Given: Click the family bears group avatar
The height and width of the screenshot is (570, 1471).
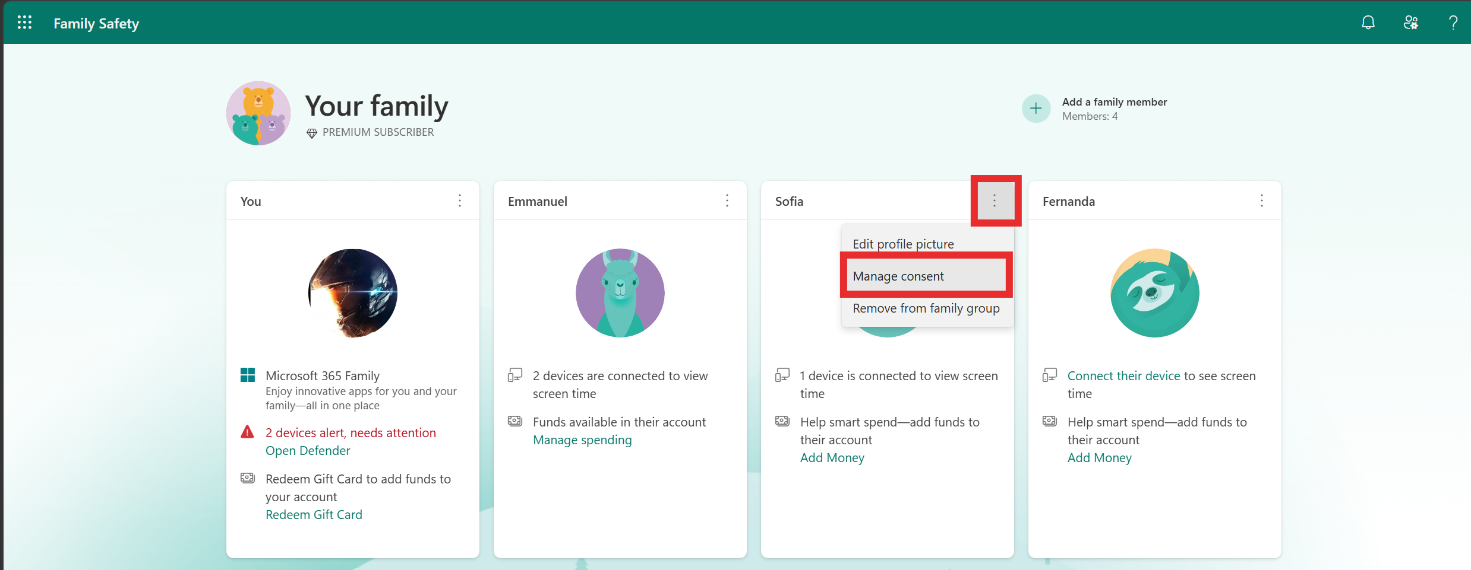Looking at the screenshot, I should tap(258, 113).
